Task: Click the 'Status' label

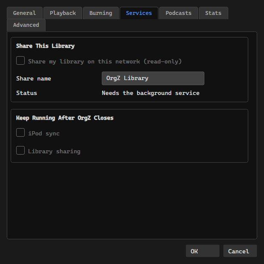Action: click(x=26, y=93)
